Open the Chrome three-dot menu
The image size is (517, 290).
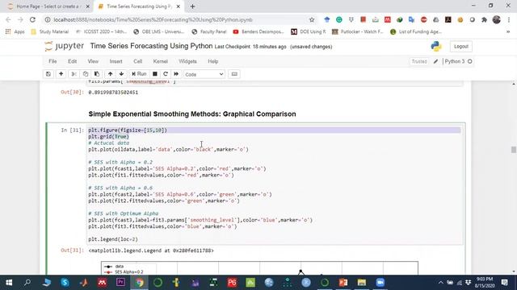(x=509, y=19)
